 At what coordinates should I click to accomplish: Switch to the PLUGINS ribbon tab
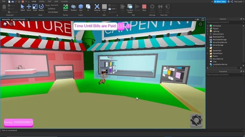click(64, 2)
